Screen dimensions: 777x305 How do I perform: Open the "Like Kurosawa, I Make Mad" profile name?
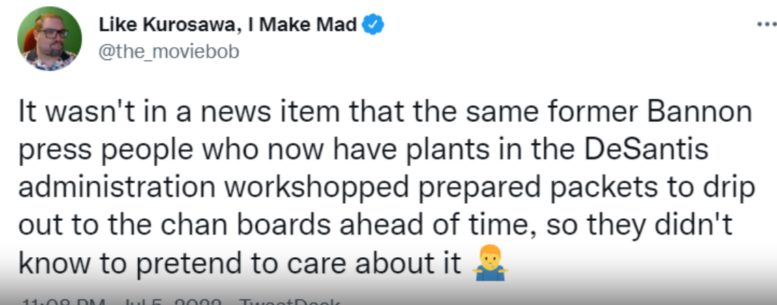228,25
